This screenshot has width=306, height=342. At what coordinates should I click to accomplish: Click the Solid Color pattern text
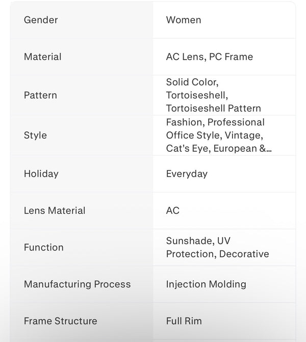tap(192, 82)
